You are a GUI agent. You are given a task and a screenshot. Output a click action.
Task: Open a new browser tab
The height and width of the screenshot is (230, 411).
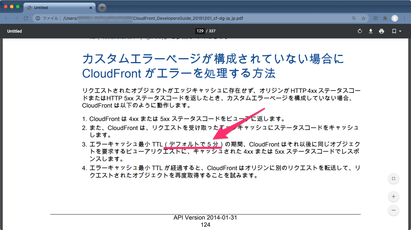[102, 8]
